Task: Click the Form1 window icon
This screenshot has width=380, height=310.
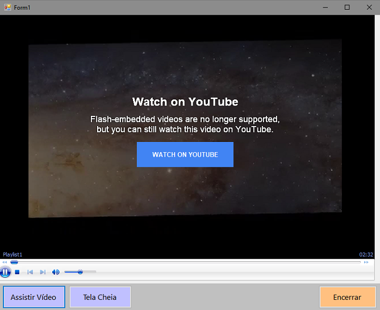Action: (x=7, y=7)
